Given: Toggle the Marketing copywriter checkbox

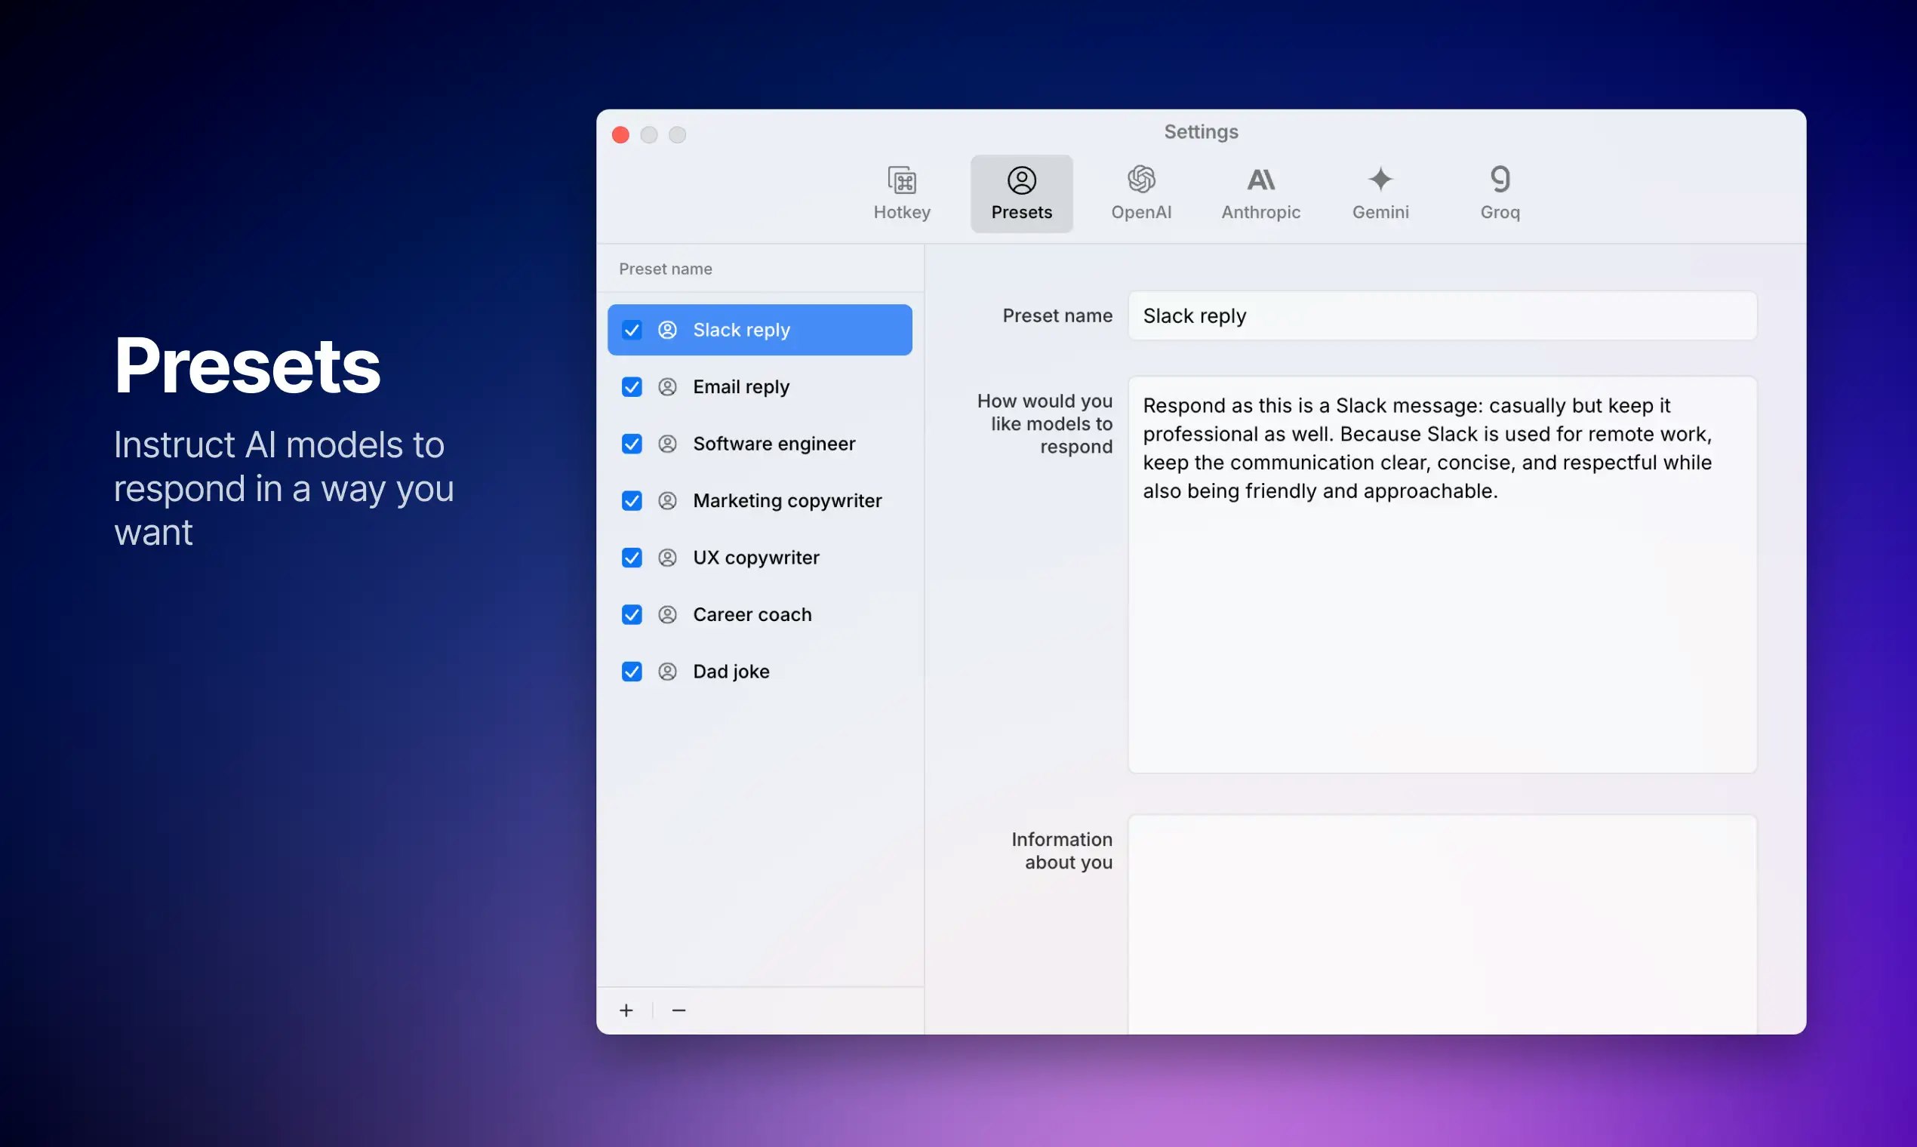Looking at the screenshot, I should pos(632,501).
